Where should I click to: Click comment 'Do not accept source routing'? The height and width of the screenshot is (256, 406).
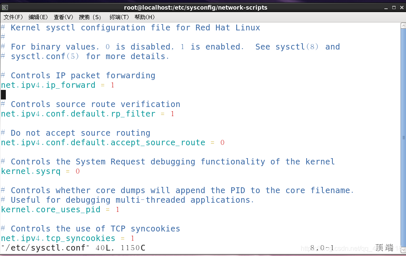(x=75, y=133)
